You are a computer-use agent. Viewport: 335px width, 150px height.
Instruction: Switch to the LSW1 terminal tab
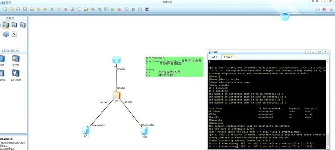pos(228,57)
